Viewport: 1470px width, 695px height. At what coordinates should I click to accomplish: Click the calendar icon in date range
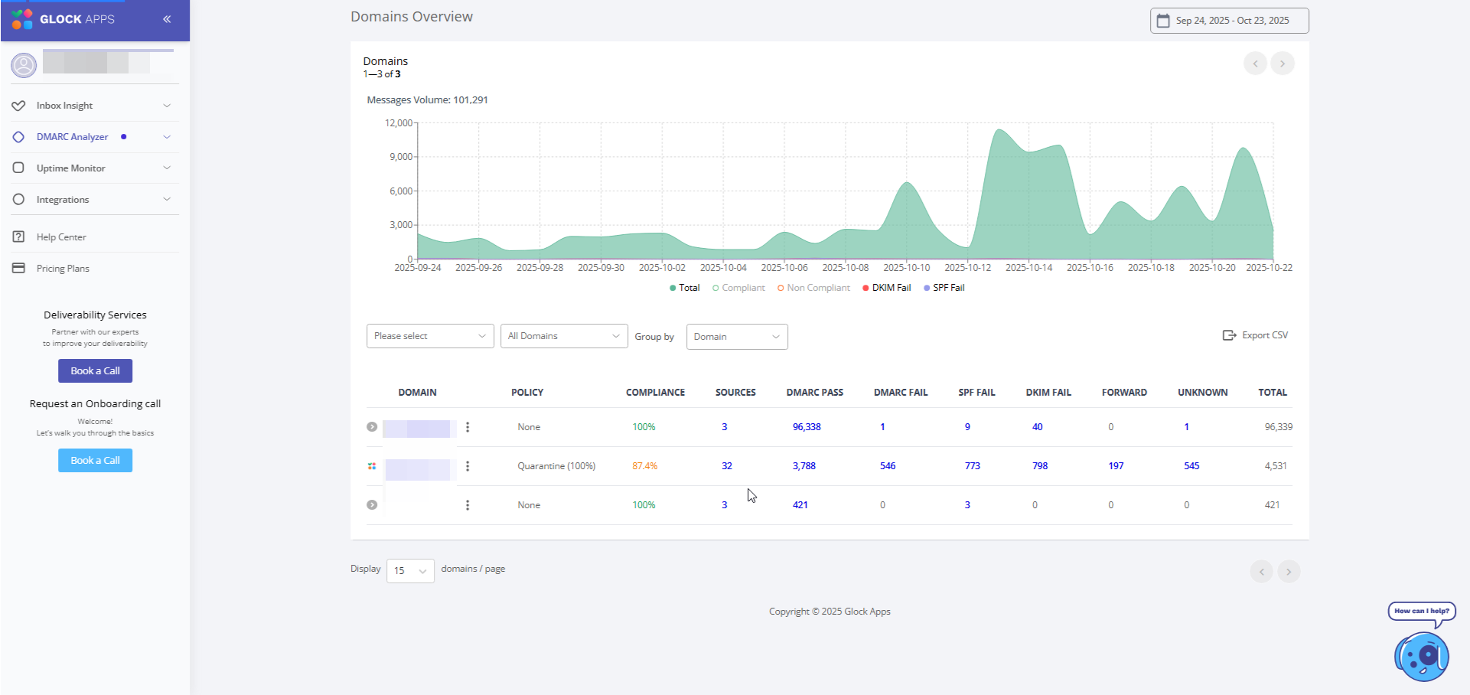click(x=1163, y=21)
